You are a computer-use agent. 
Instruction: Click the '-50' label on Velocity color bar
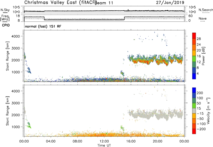(200, 119)
